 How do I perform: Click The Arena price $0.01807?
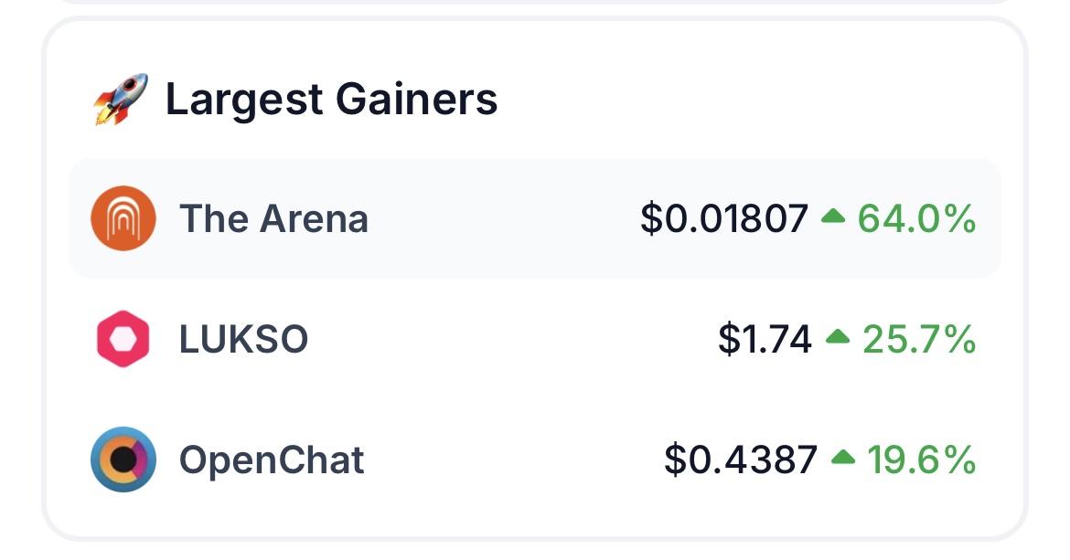[724, 218]
